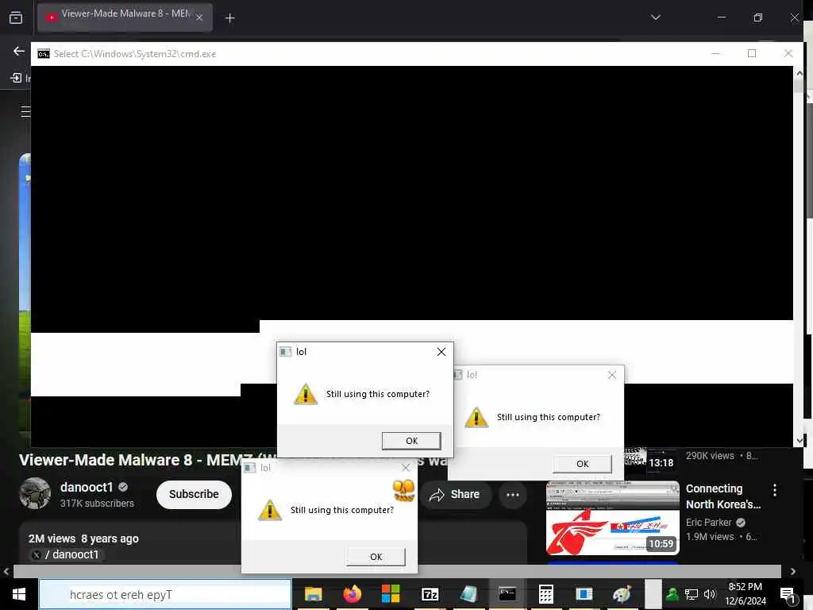Launch Firefox from the taskbar
Screen dimensions: 813x610
click(x=352, y=594)
